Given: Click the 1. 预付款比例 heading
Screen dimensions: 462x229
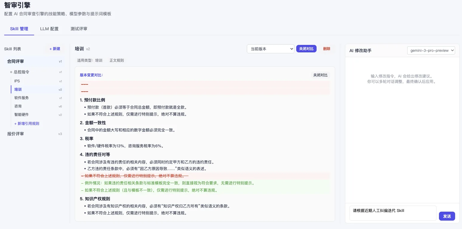Looking at the screenshot, I should click(92, 100).
